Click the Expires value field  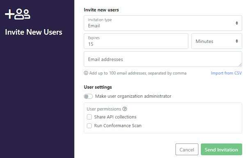[x=136, y=41]
